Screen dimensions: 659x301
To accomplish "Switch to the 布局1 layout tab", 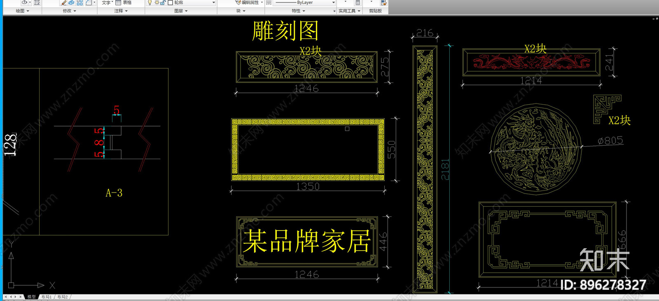I will 46,297.
